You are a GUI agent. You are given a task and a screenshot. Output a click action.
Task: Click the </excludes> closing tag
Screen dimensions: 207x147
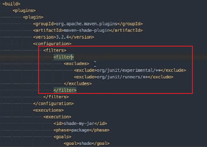coord(78,84)
